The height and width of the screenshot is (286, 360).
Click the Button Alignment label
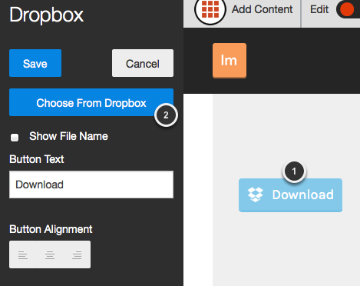point(51,229)
